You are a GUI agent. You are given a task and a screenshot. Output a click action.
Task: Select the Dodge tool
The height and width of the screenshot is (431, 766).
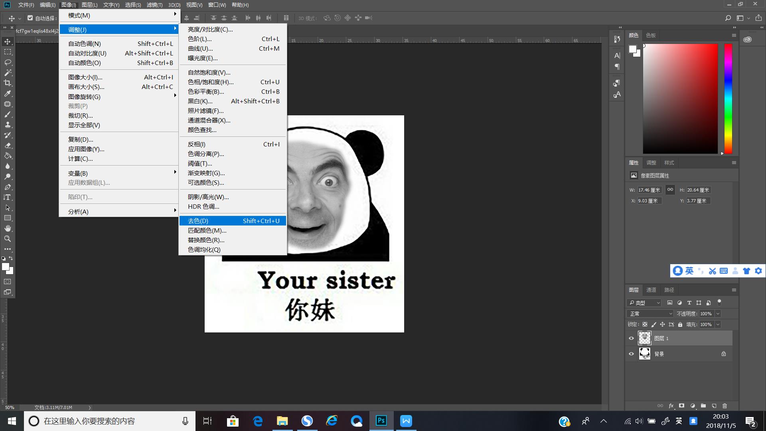[8, 176]
